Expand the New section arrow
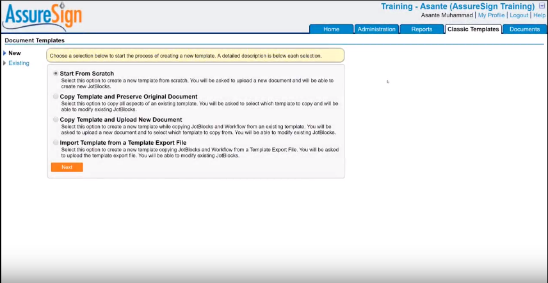The image size is (548, 283). 4,53
